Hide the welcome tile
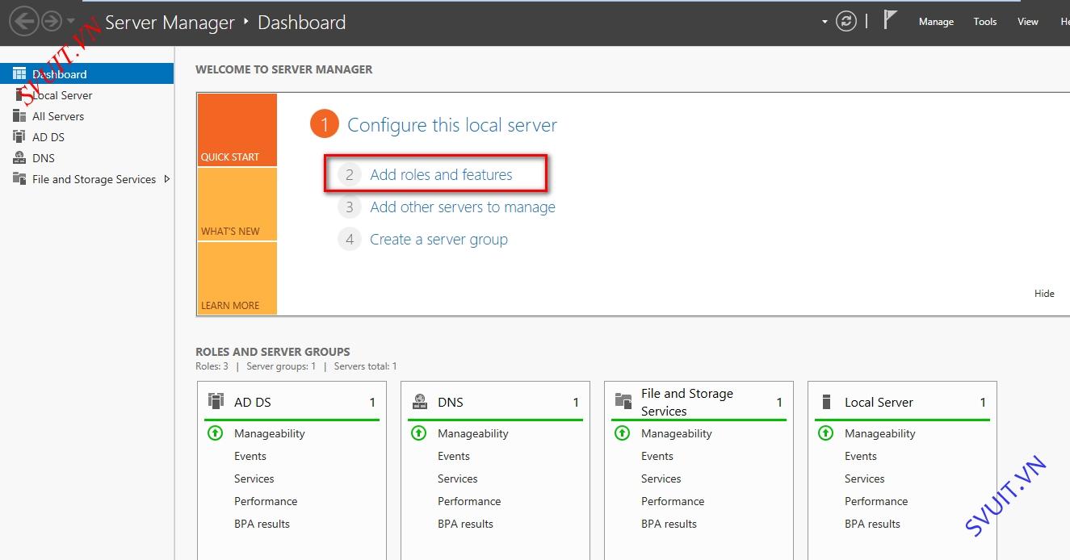Image resolution: width=1070 pixels, height=560 pixels. pyautogui.click(x=1044, y=294)
